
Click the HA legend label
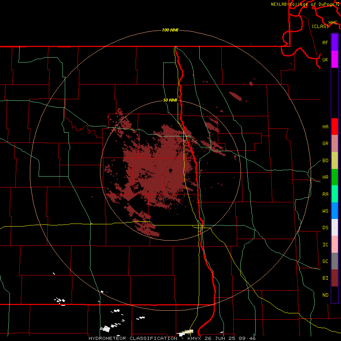[325, 127]
